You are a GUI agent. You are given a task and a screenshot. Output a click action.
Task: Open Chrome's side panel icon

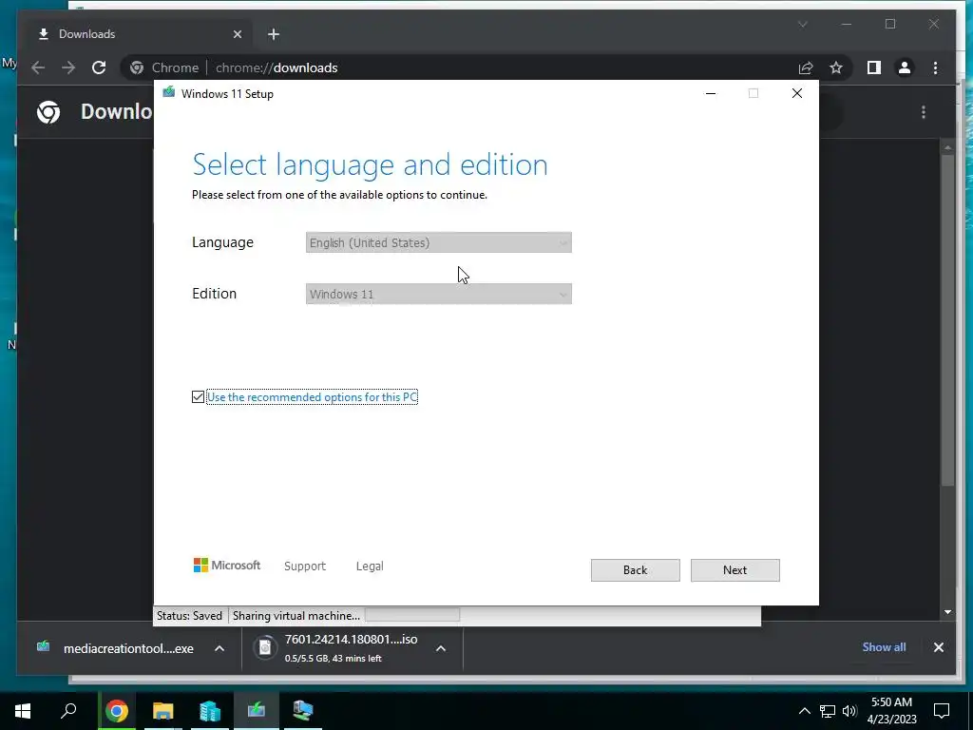point(874,67)
